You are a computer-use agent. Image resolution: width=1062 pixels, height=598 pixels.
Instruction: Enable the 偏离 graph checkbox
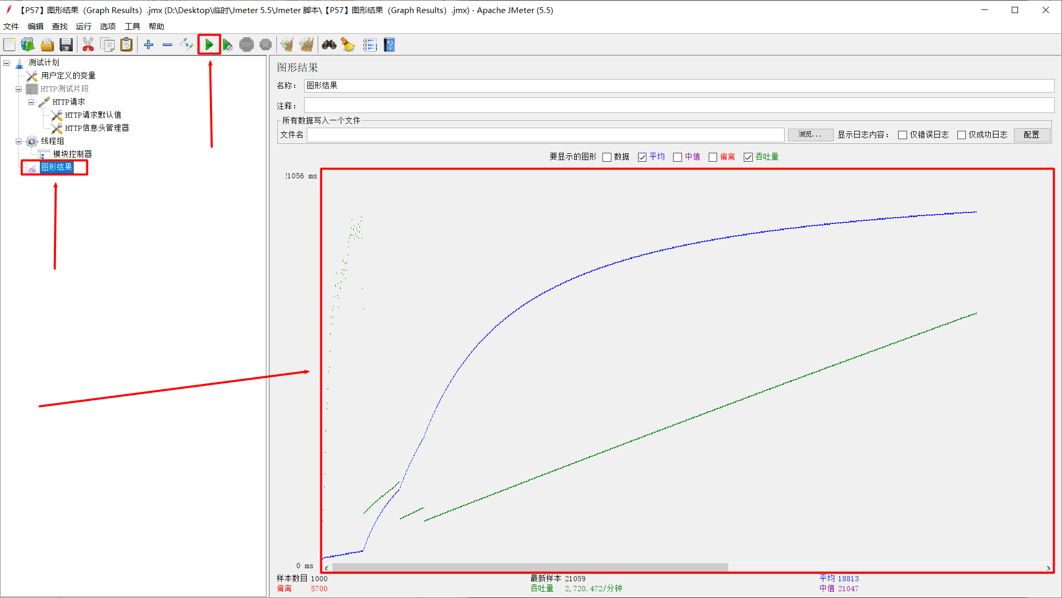point(713,157)
